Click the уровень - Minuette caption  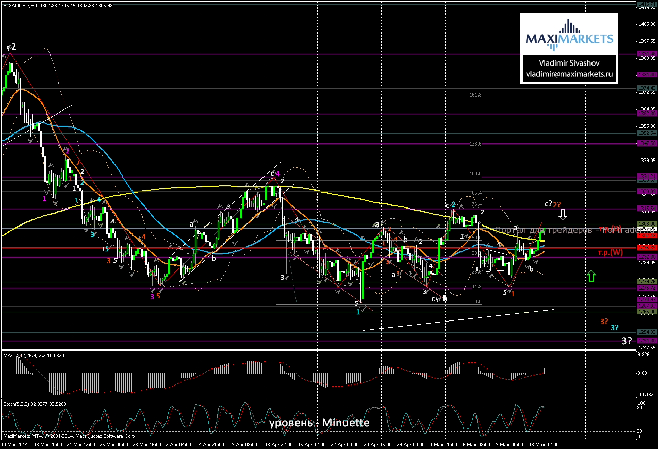pyautogui.click(x=319, y=423)
